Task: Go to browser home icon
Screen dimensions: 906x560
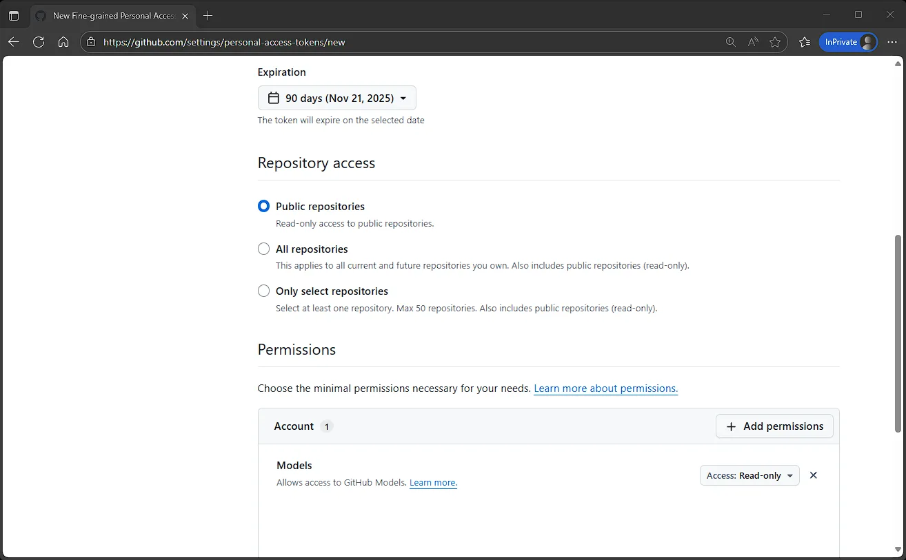Action: click(x=63, y=42)
